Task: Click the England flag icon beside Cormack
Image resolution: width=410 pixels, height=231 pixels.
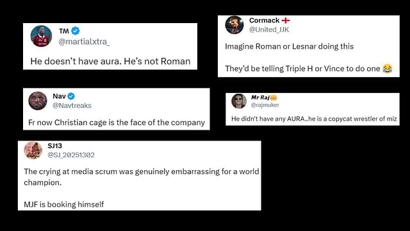Action: pyautogui.click(x=286, y=21)
